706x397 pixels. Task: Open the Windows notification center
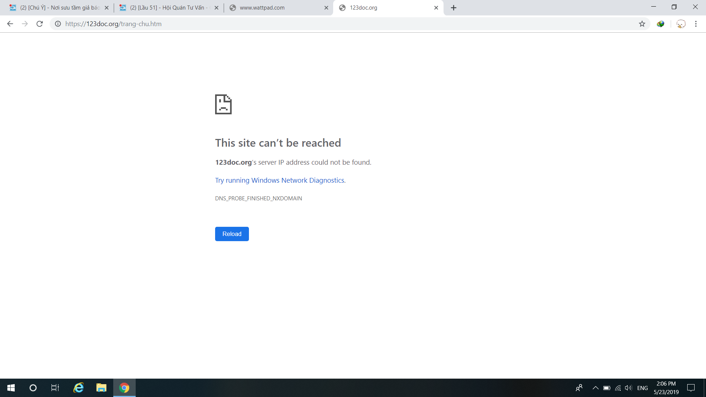click(691, 388)
